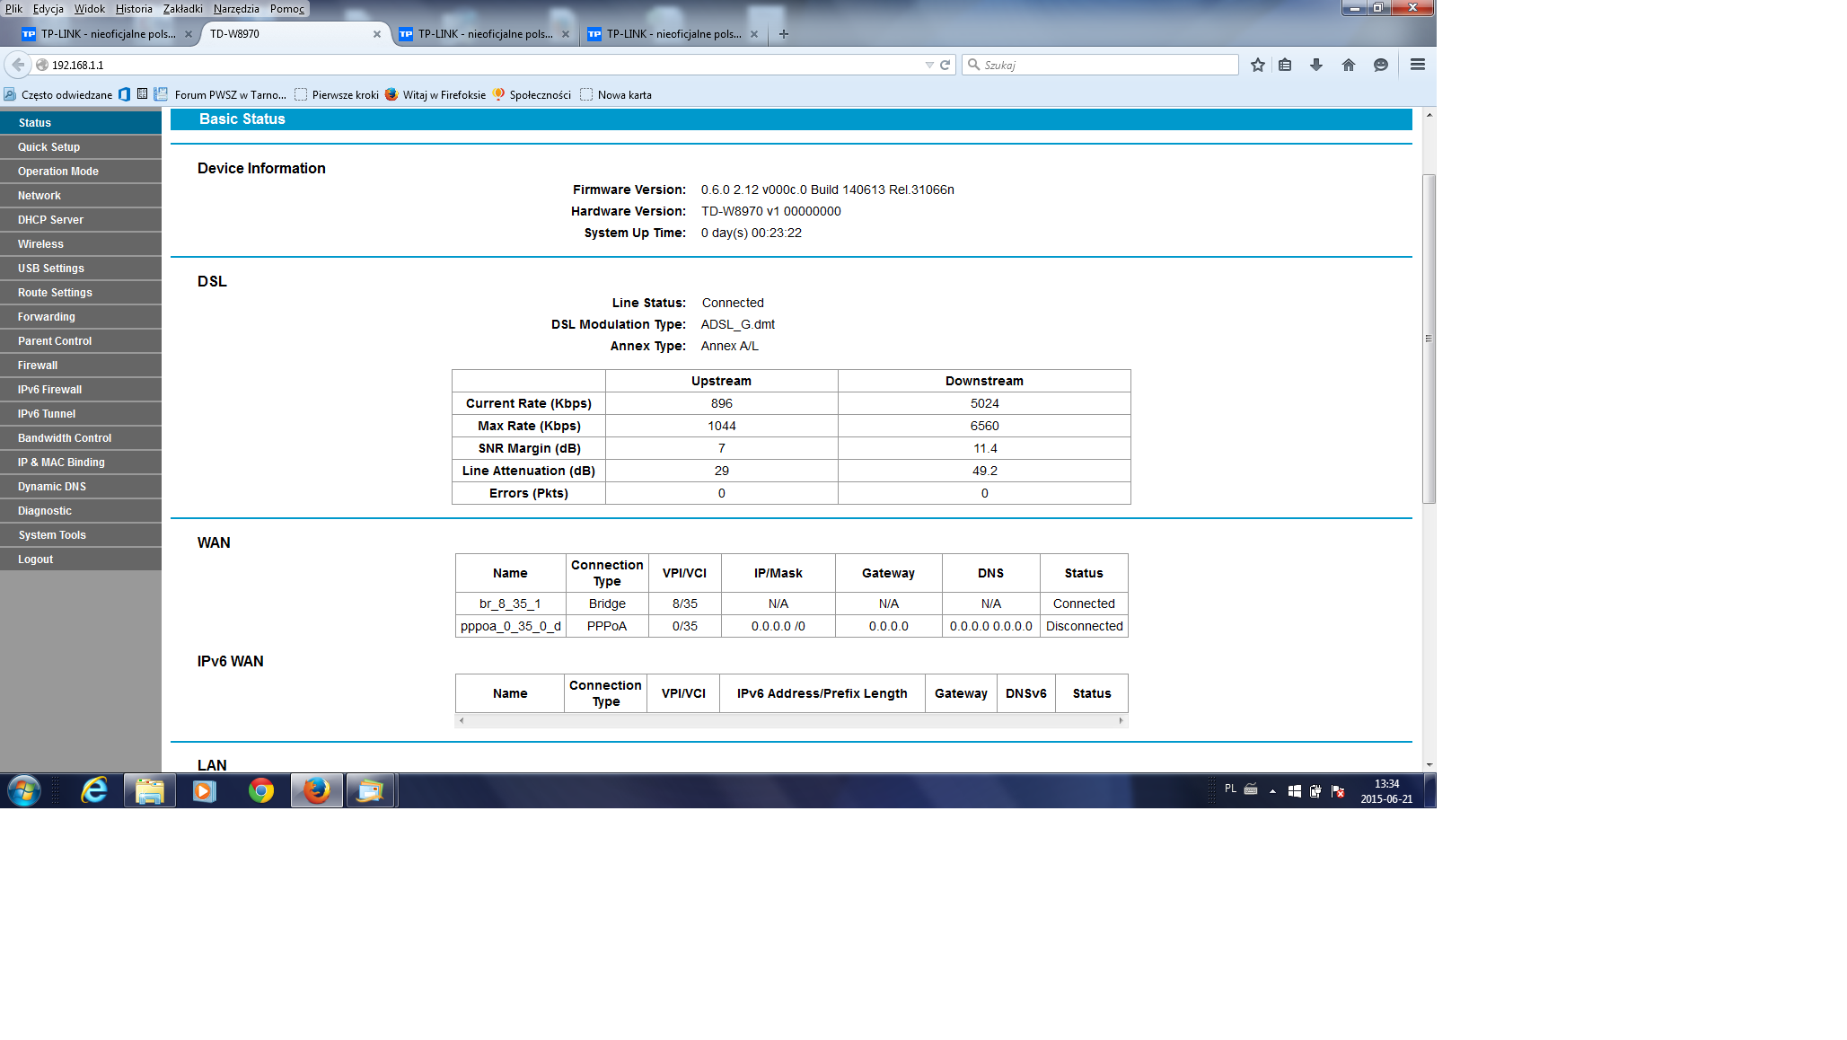Open the Zakładki menu
The height and width of the screenshot is (1040, 1847).
tap(182, 8)
